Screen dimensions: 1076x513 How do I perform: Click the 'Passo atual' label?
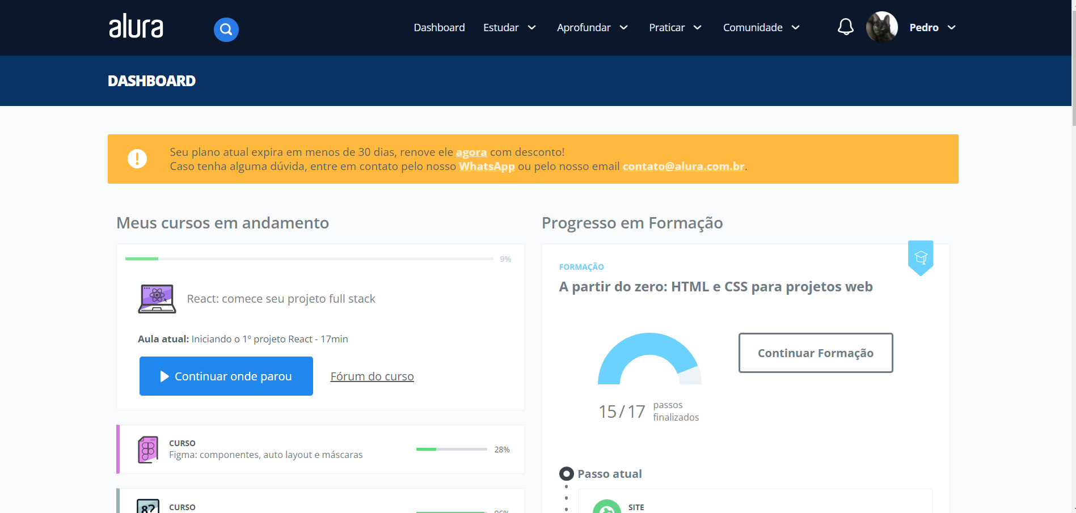pyautogui.click(x=610, y=474)
